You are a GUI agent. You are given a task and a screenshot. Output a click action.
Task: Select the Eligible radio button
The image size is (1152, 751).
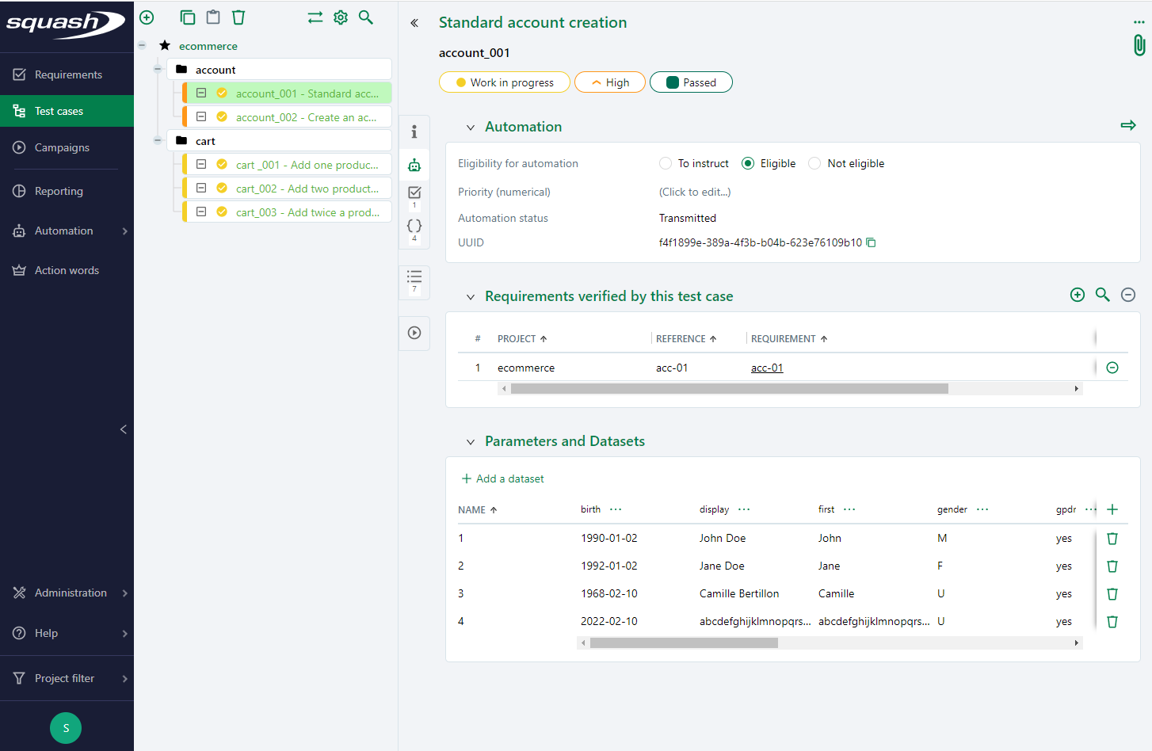point(748,164)
